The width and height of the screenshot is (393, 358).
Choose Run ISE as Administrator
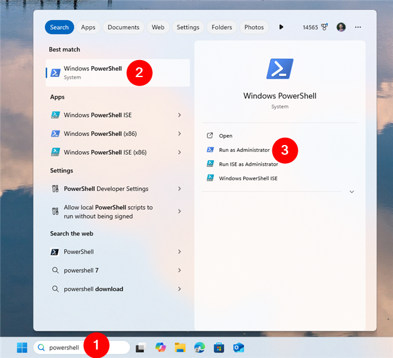coord(249,164)
